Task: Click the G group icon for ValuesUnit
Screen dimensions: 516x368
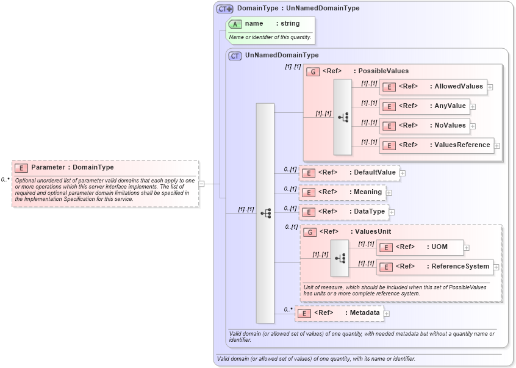Action: pyautogui.click(x=310, y=233)
